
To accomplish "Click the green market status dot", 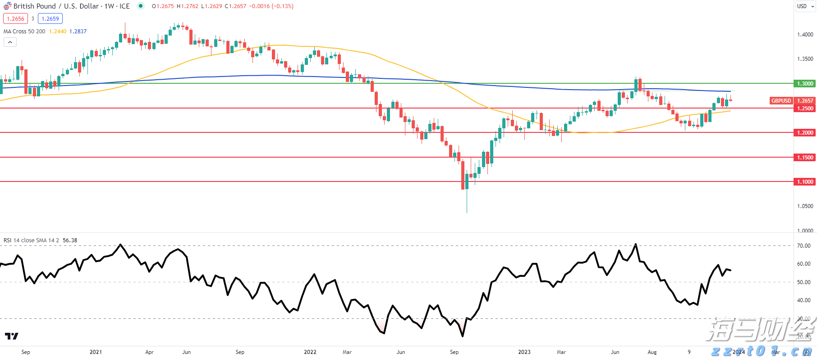I will 141,6.
